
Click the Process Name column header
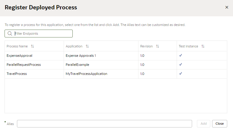tap(34, 46)
